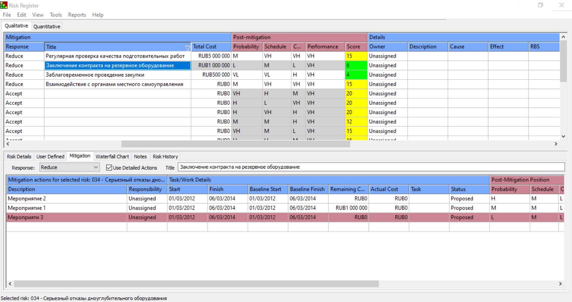Open the Reports menu

pyautogui.click(x=77, y=15)
